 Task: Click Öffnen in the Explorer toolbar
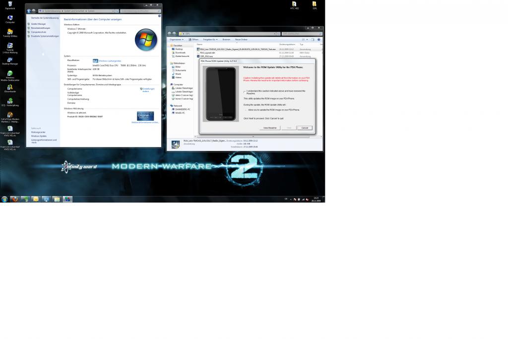[x=193, y=40]
